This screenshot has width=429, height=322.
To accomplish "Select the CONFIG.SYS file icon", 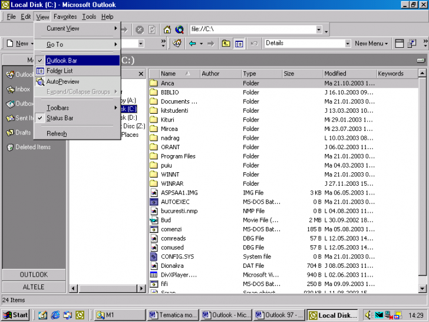I will coord(154,257).
